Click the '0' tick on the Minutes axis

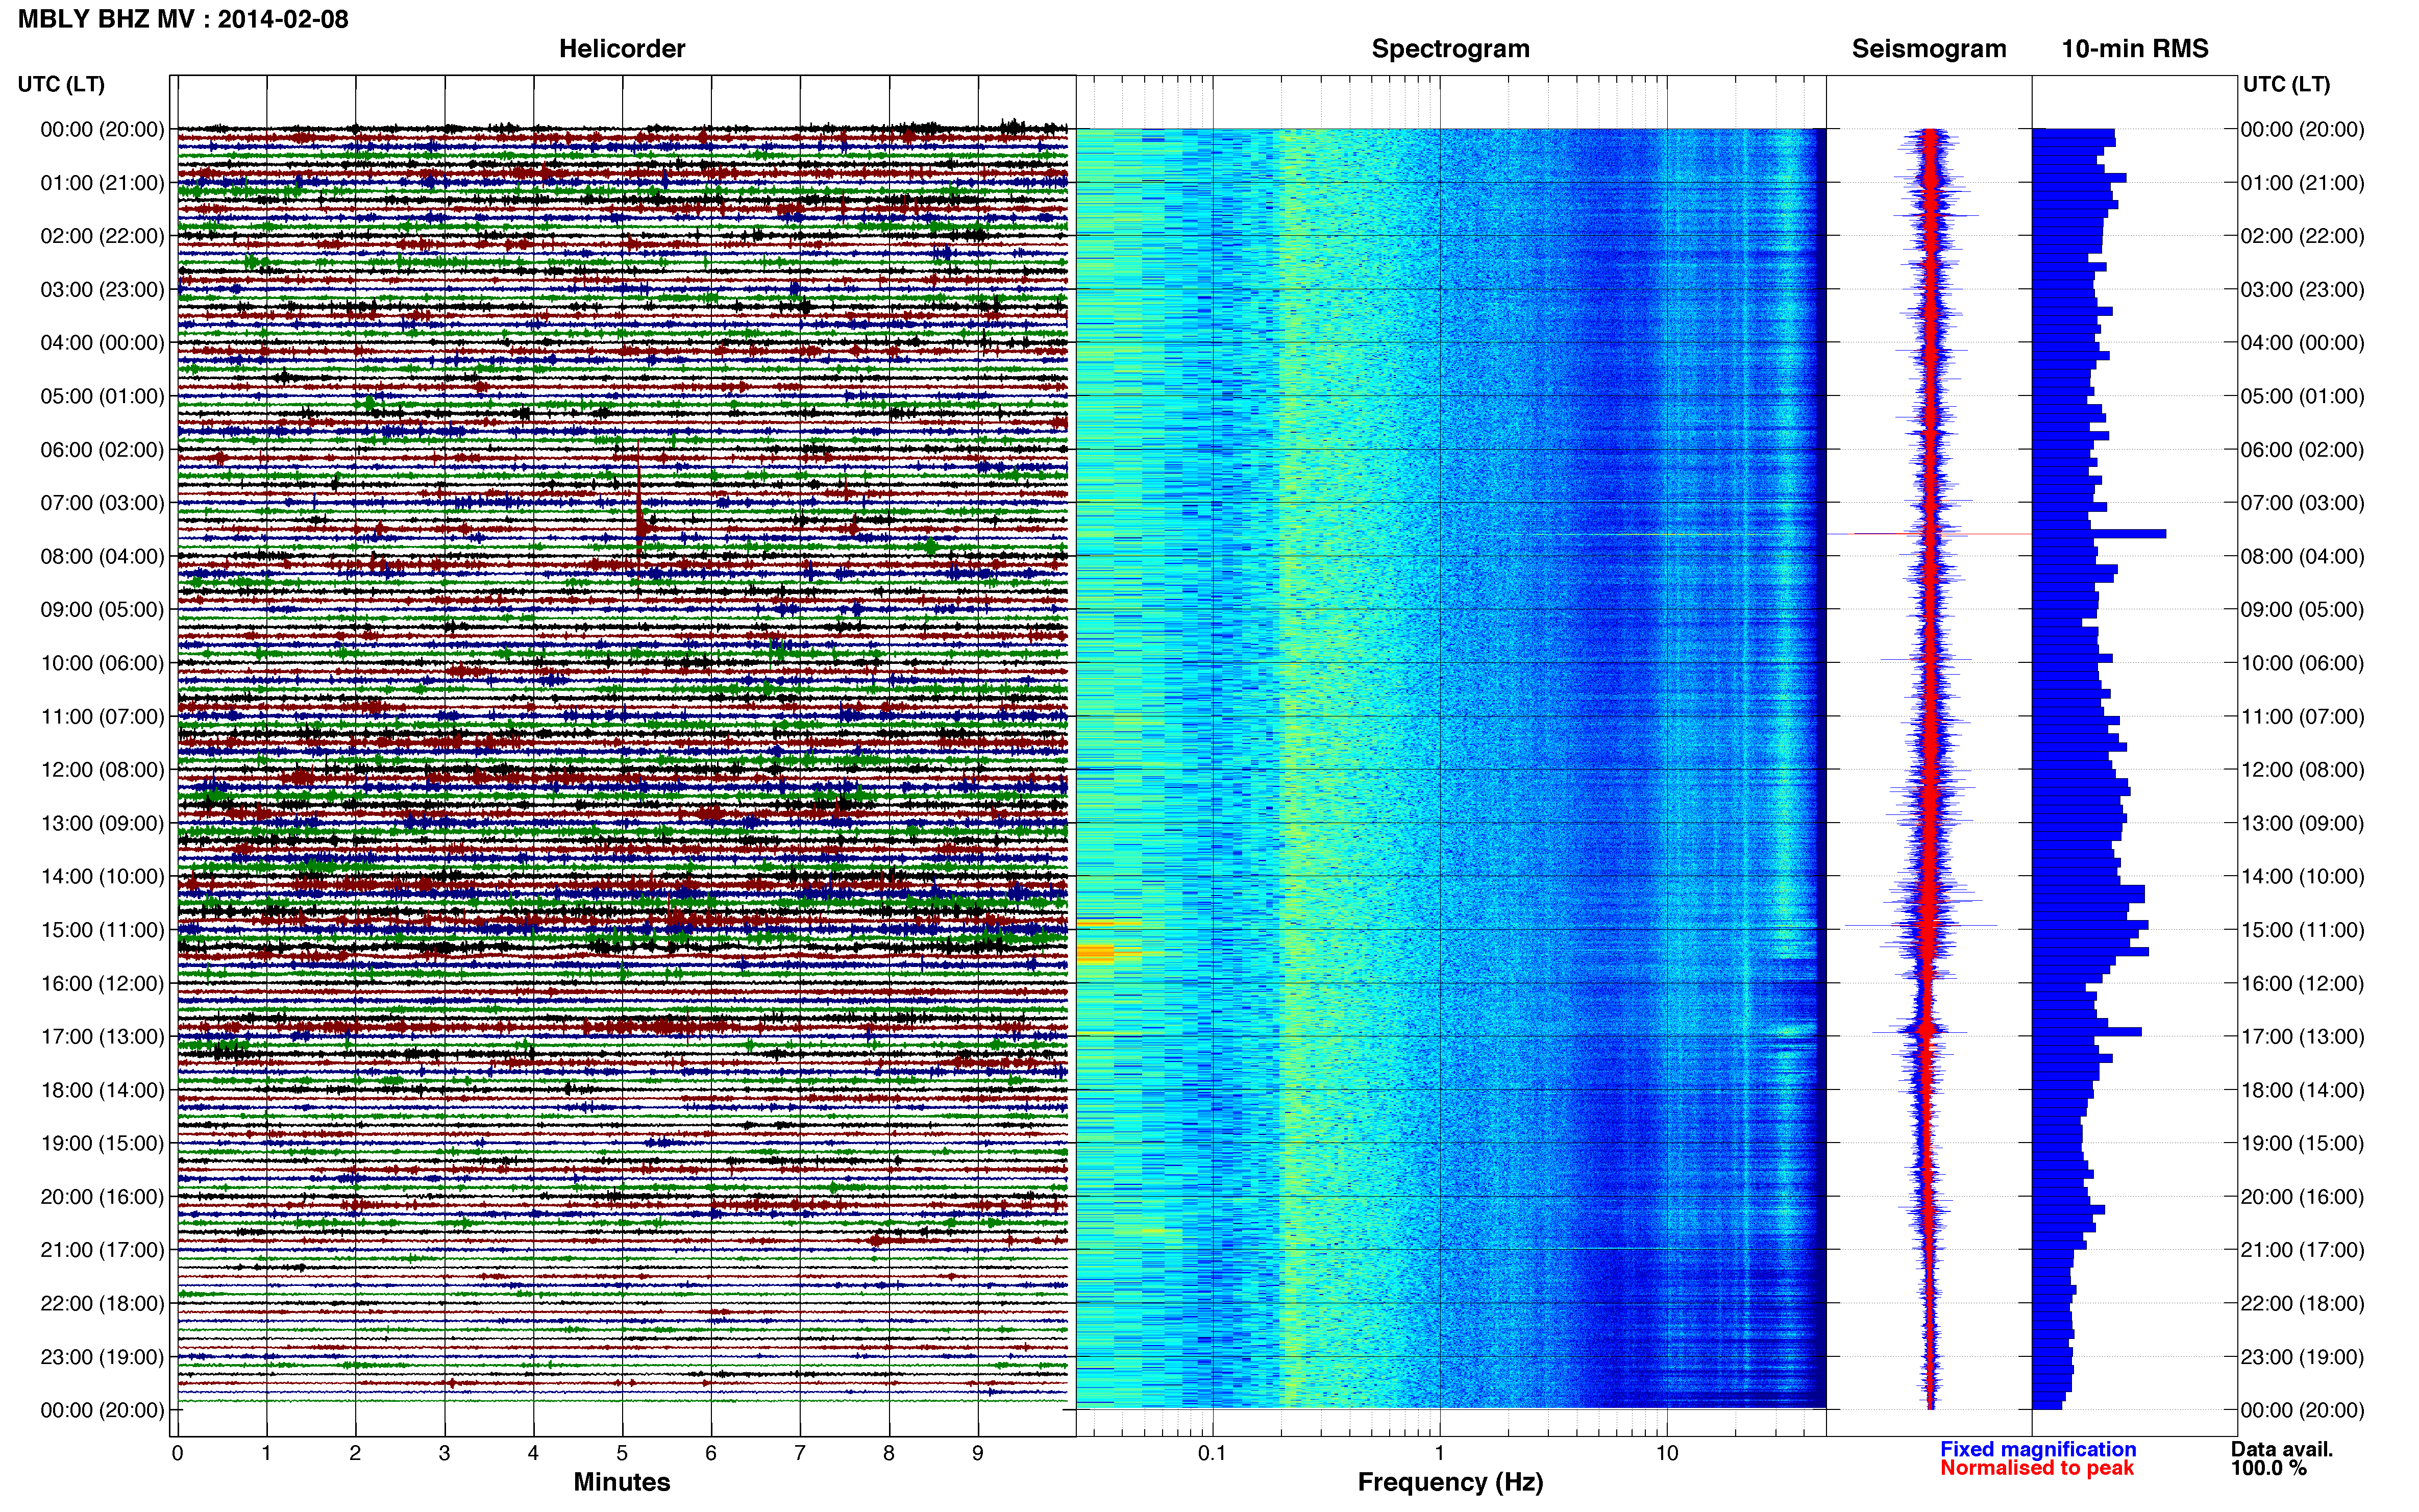(x=177, y=1453)
